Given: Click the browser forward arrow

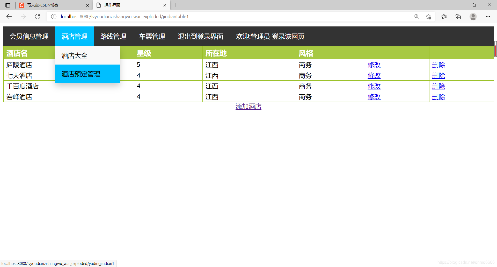Looking at the screenshot, I should [x=23, y=17].
